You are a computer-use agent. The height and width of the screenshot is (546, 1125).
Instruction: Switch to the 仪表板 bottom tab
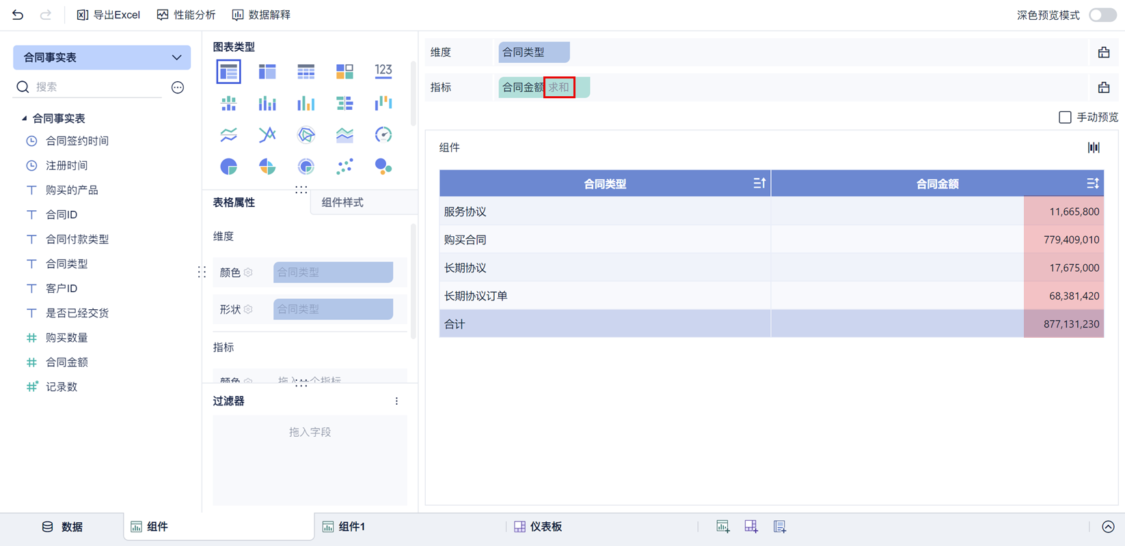[538, 526]
